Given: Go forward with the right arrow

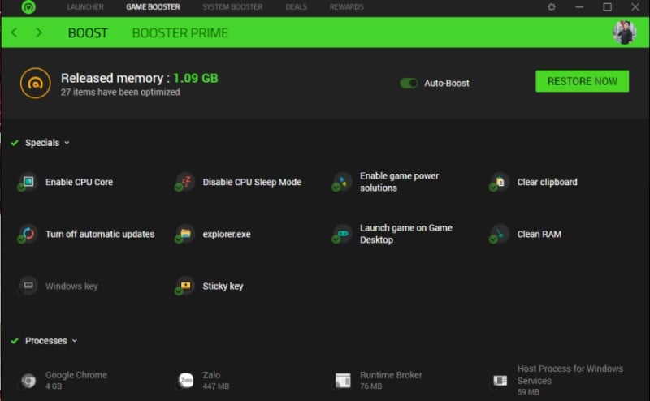Looking at the screenshot, I should click(38, 32).
